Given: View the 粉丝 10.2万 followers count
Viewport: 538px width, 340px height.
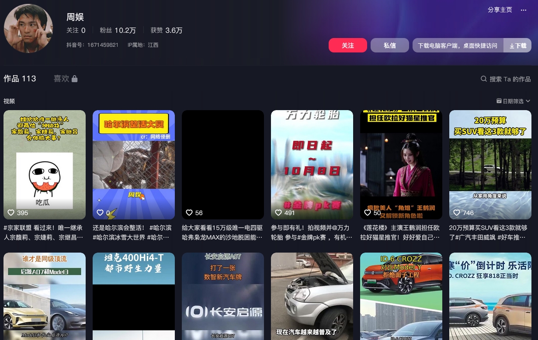Looking at the screenshot, I should pos(118,30).
